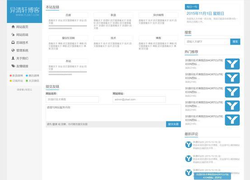Focus the 网站地址 input field
Image resolution: width=250 pixels, height=180 pixels.
tap(139, 99)
